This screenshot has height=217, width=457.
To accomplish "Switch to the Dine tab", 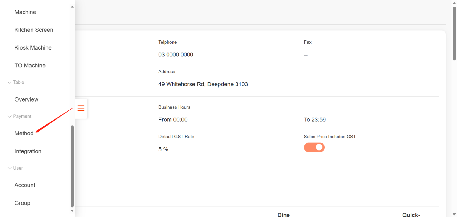I will coord(283,214).
